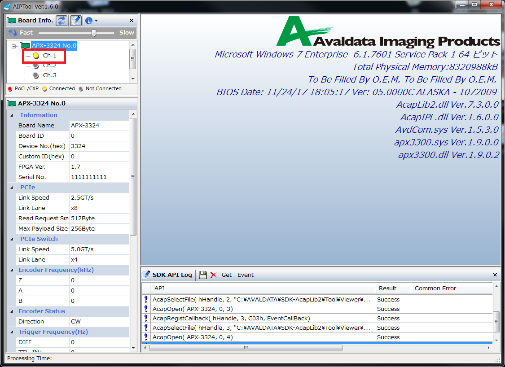Viewport: 505px width, 367px height.
Task: Click the FPGA Ver. value 1.7
Action: click(x=99, y=167)
